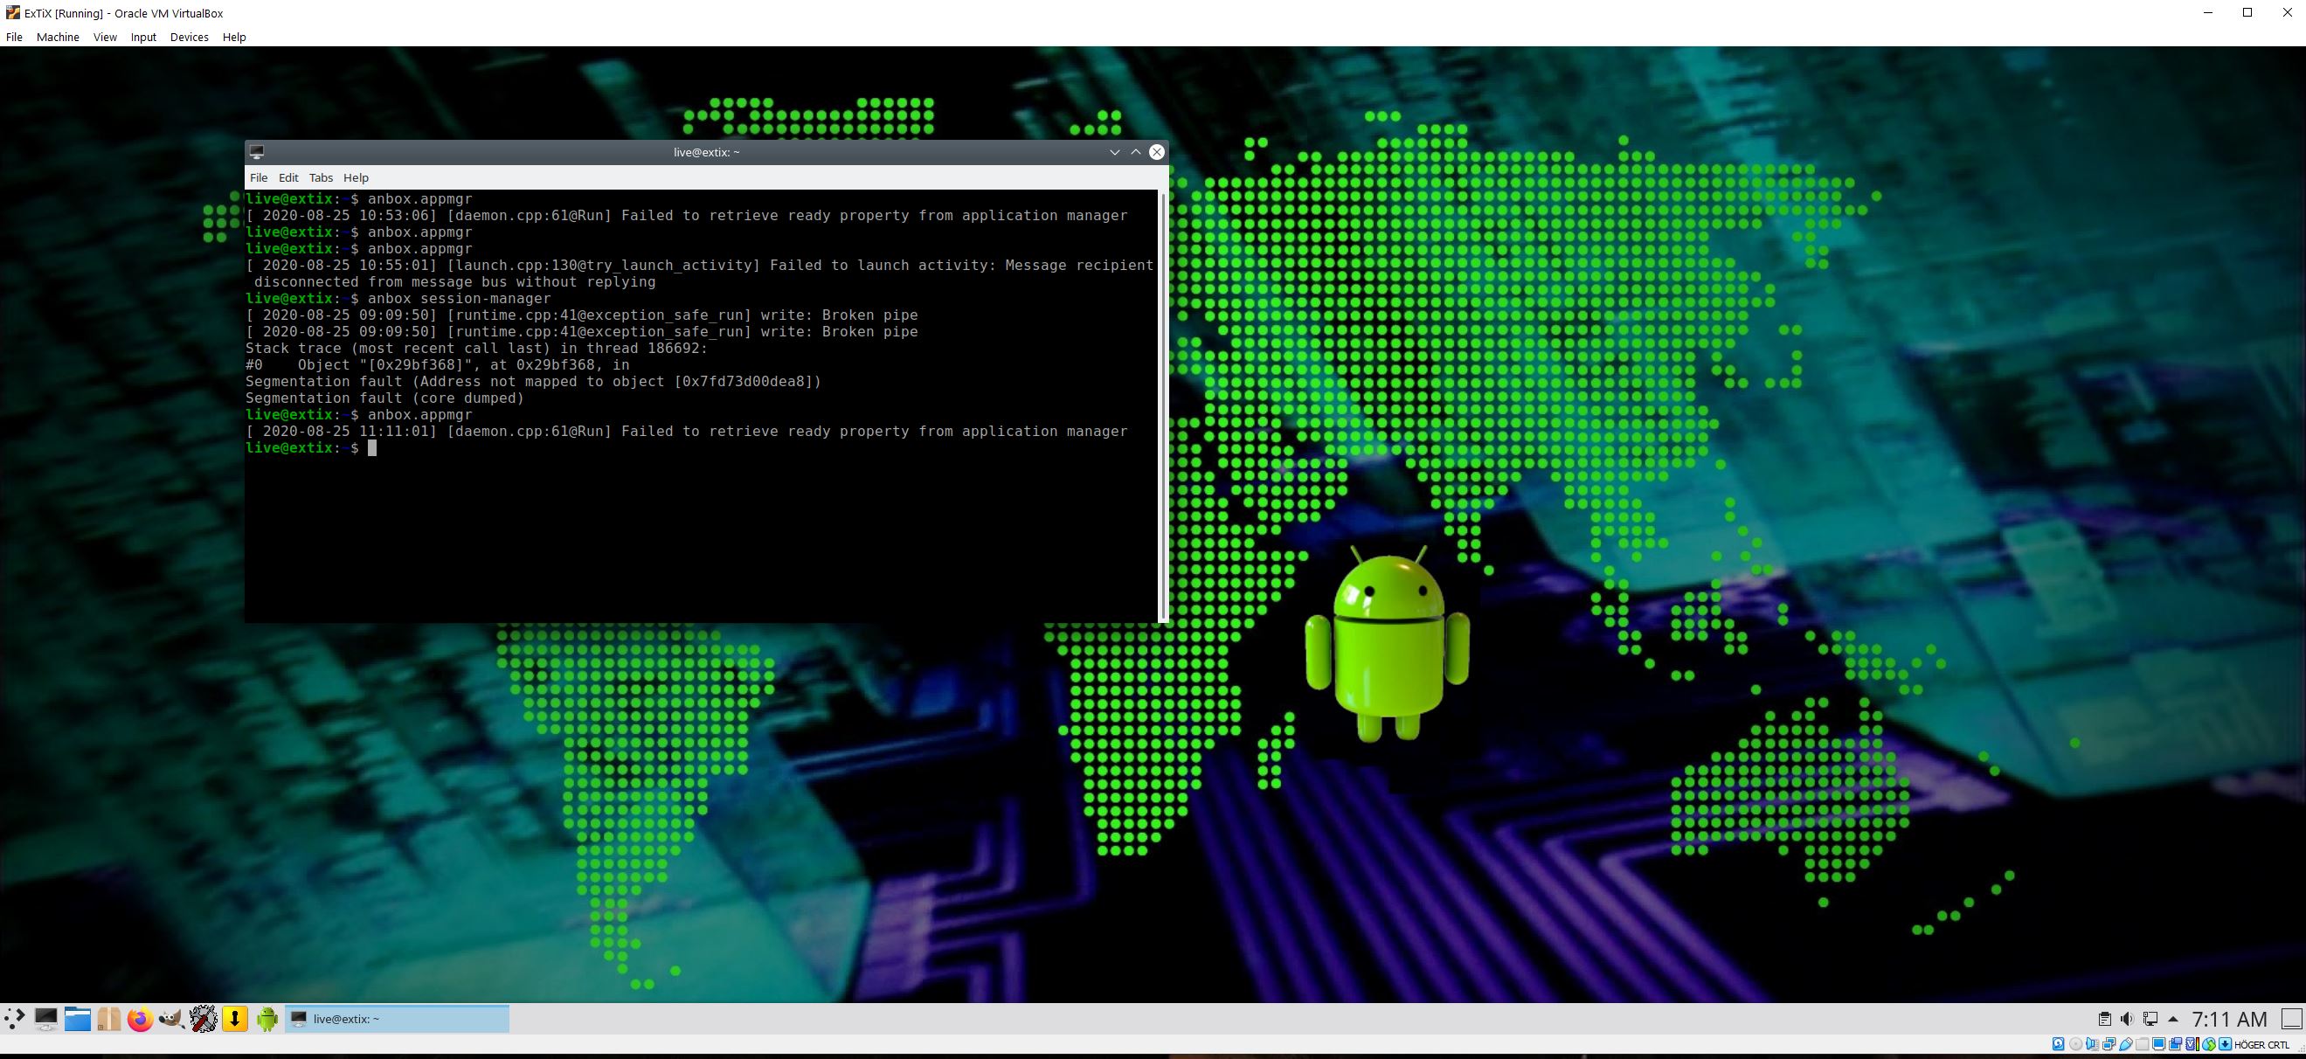This screenshot has height=1059, width=2306.
Task: Maximize the terminal window with up chevron
Action: tap(1135, 152)
